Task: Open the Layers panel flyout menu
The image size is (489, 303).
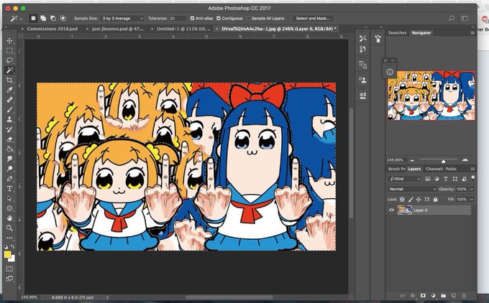Action: [472, 169]
